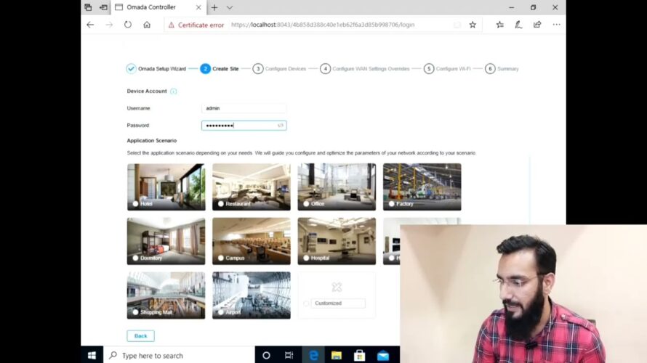Click the forward navigation arrow
The width and height of the screenshot is (647, 363).
click(109, 25)
